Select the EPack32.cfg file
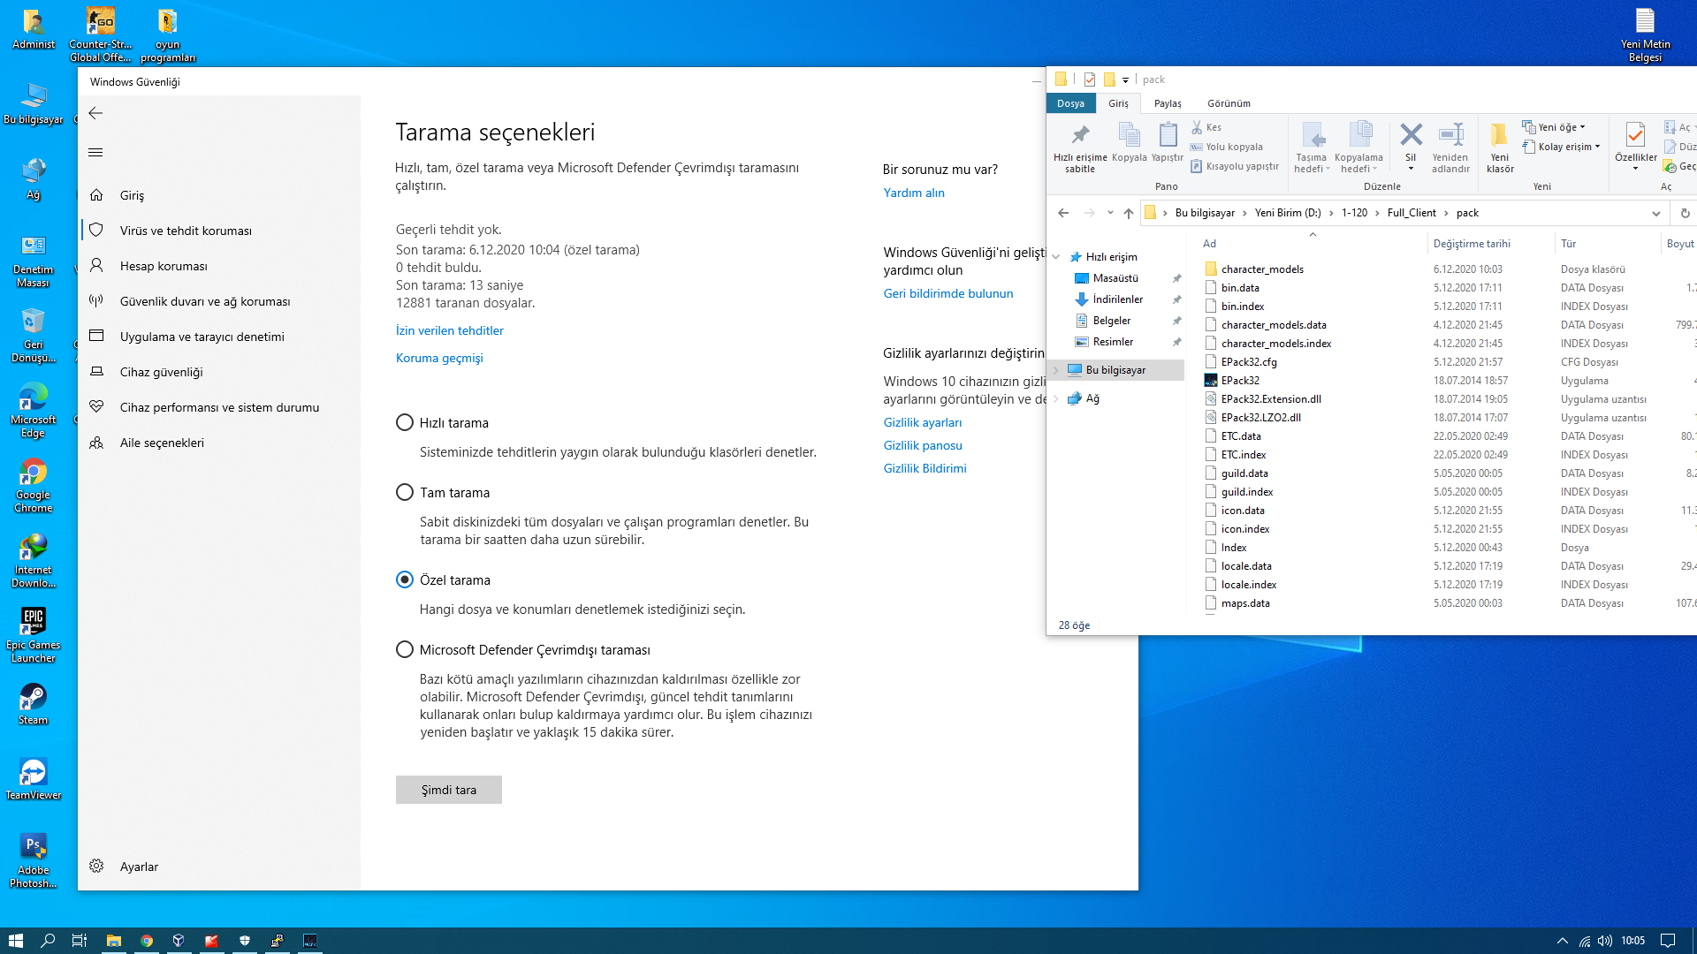This screenshot has width=1697, height=954. [1249, 362]
